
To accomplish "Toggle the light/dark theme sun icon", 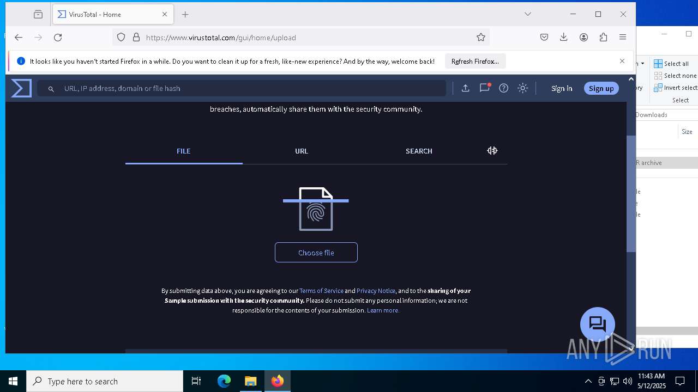I will pyautogui.click(x=523, y=88).
